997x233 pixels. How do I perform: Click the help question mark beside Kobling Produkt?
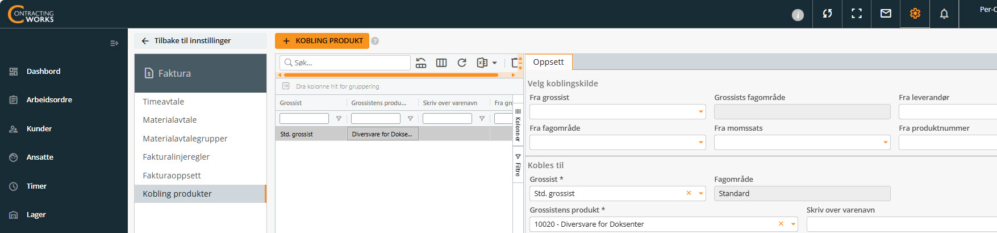[375, 41]
